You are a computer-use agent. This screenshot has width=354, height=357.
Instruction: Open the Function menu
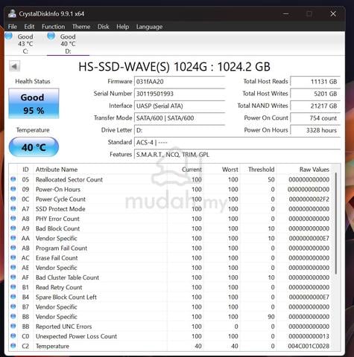coord(53,27)
